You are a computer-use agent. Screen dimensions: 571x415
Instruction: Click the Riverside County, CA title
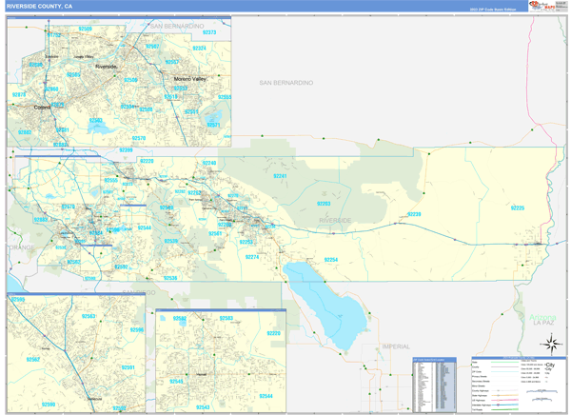[x=39, y=6]
